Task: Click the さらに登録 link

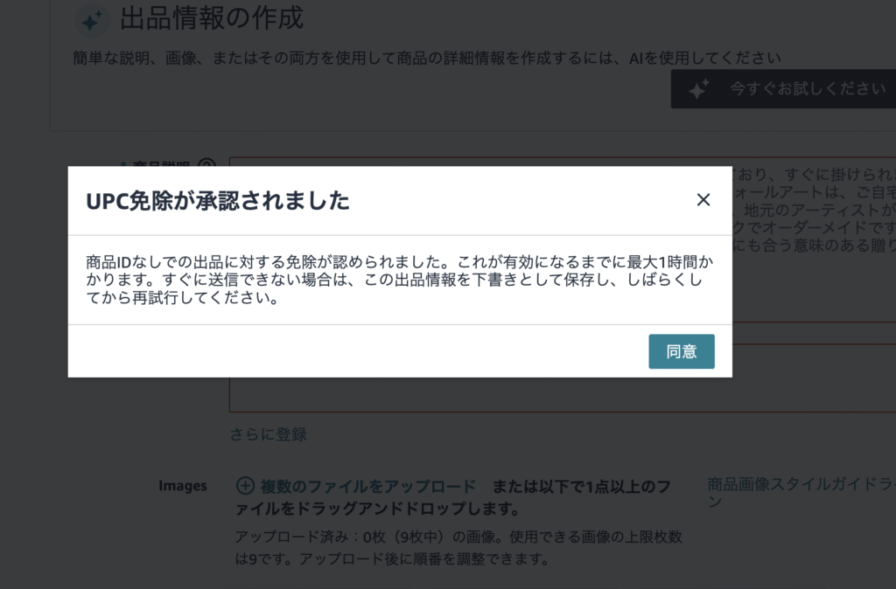Action: coord(268,434)
